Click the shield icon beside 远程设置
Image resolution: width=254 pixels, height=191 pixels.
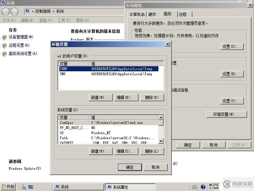click(x=4, y=46)
